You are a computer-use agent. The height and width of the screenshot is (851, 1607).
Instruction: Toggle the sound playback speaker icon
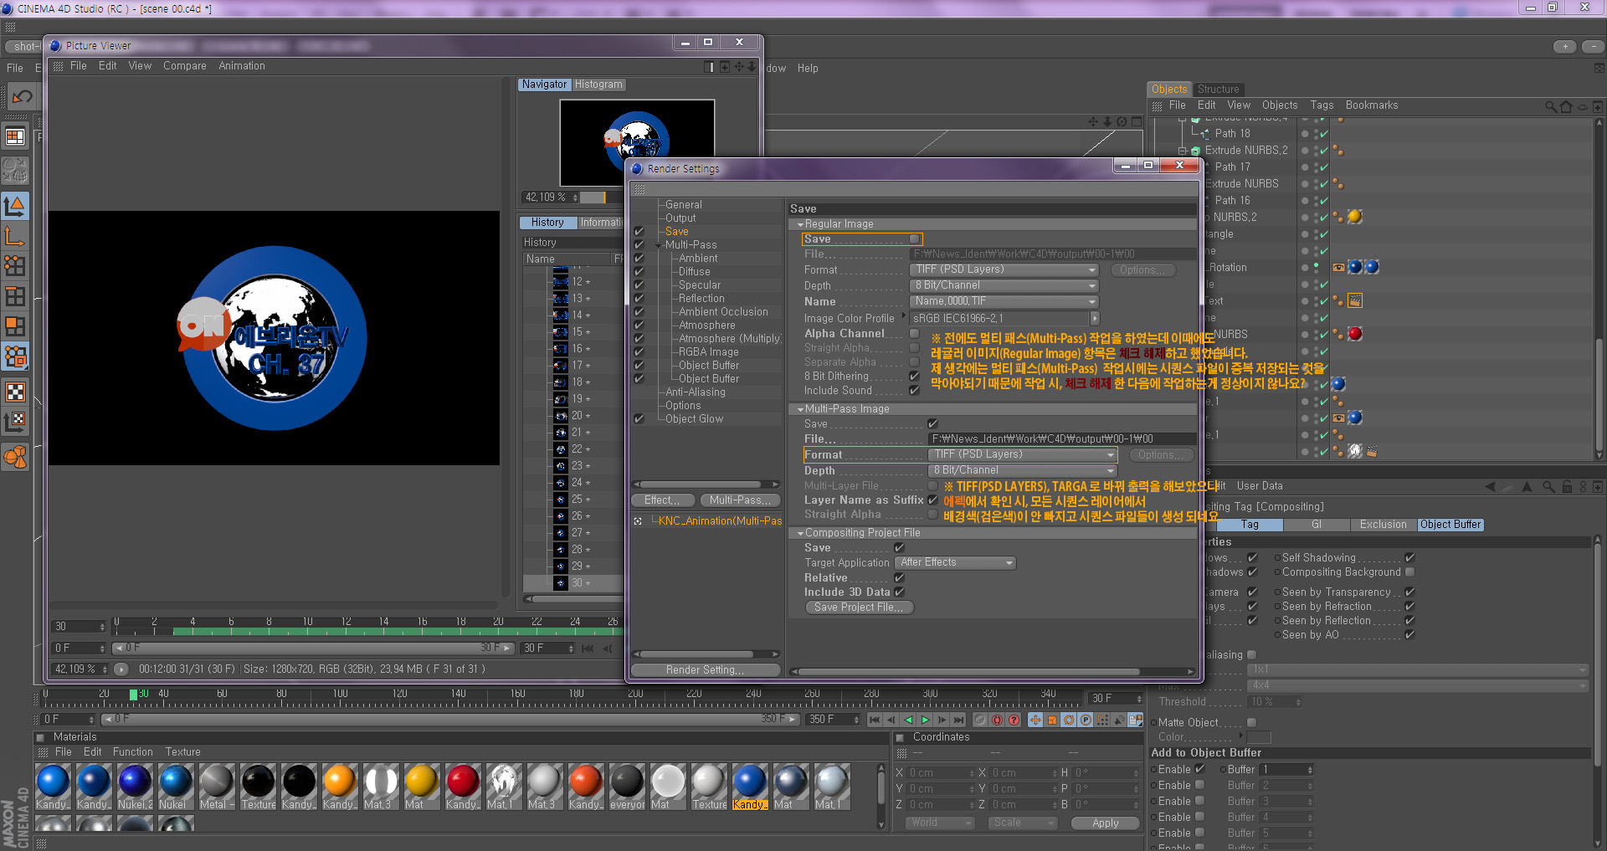[1119, 720]
